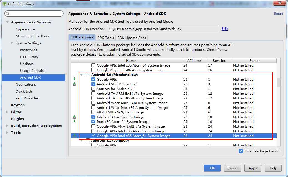
Task: Open Keymap settings
Action: tap(18, 105)
